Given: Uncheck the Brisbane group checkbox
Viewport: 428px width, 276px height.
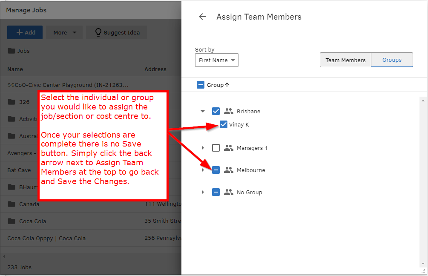Looking at the screenshot, I should click(215, 111).
